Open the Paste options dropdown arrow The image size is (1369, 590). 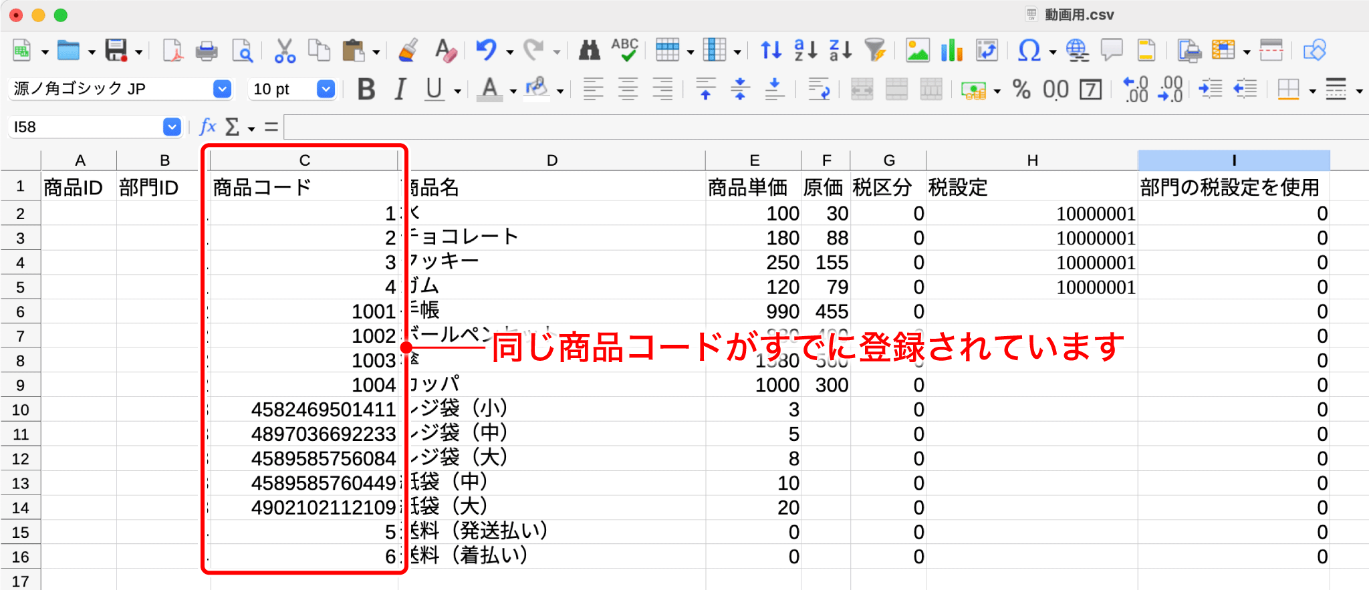pos(376,51)
